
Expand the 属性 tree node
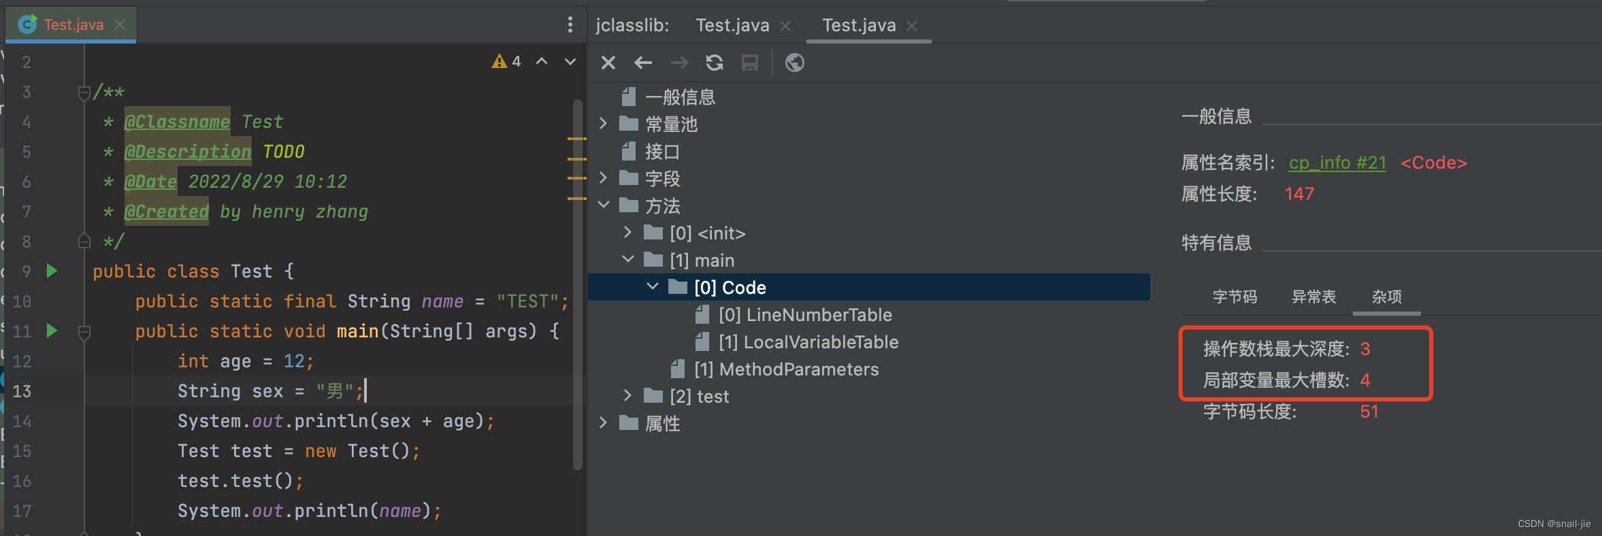604,422
